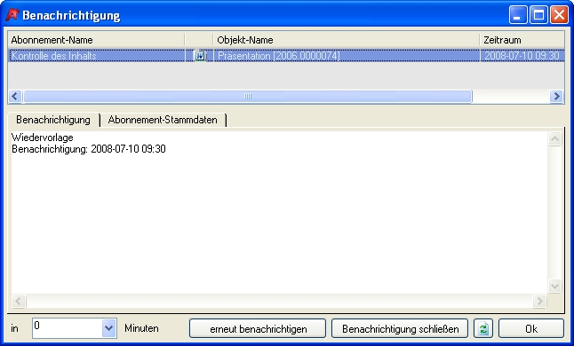Click the erneut benachrichtigen button
This screenshot has height=346, width=574.
point(258,328)
